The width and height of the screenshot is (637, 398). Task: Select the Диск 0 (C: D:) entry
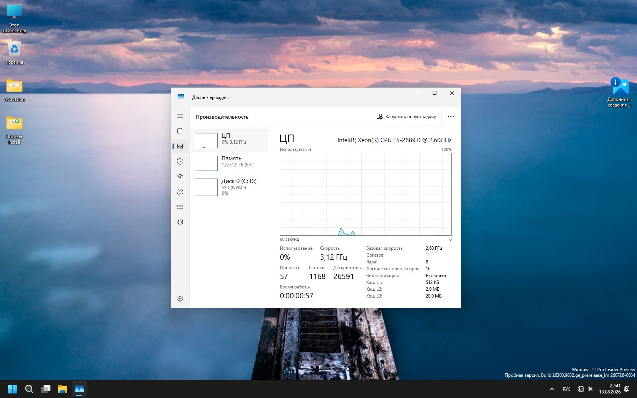click(230, 187)
